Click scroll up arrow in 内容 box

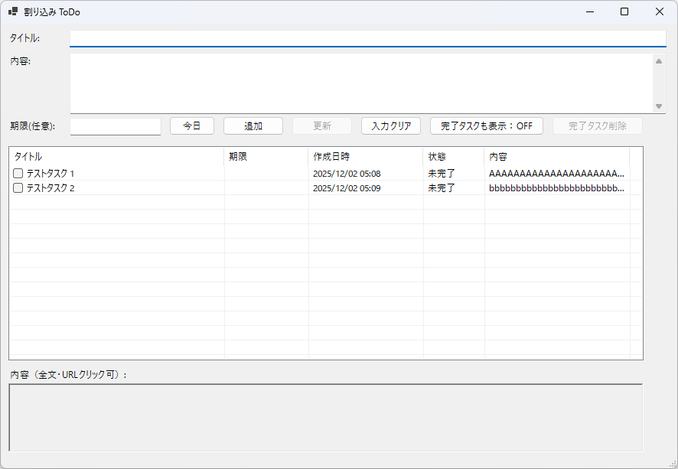click(659, 61)
